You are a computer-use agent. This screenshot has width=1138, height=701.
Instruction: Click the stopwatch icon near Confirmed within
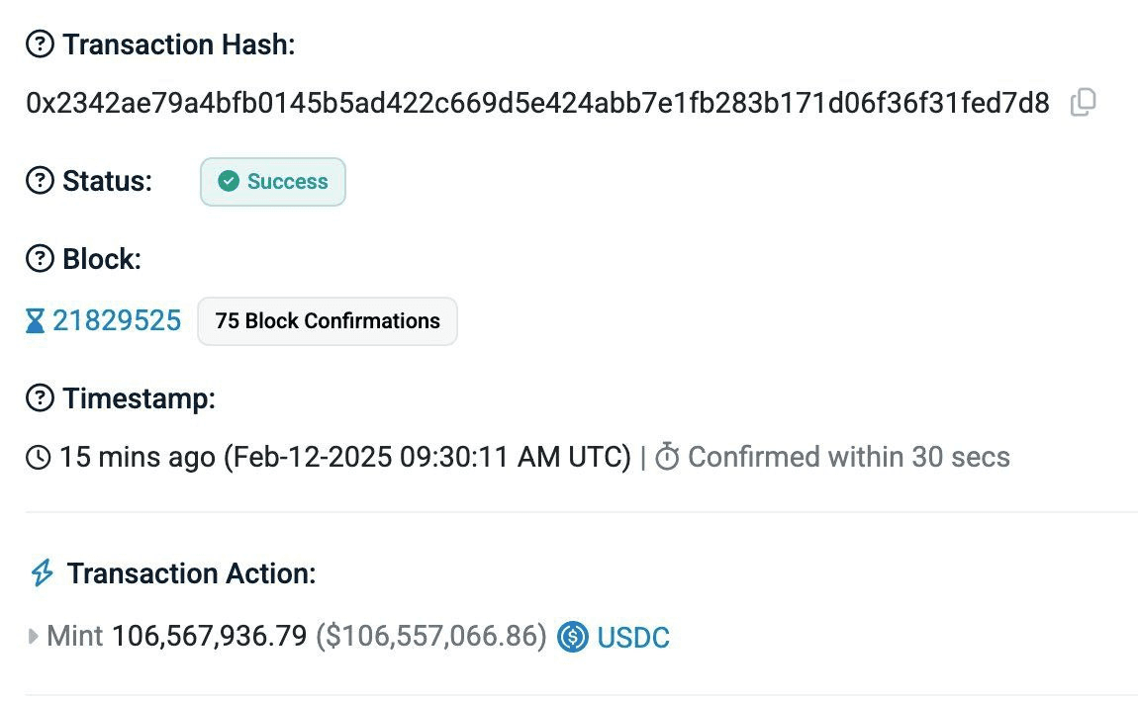coord(667,457)
